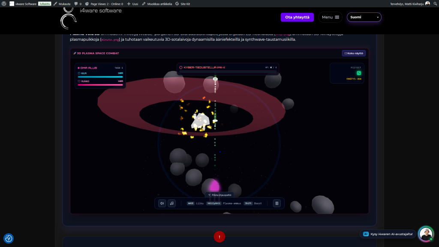This screenshot has width=439, height=247.
Task: Click the 3D PLASMA SPACE COMBAT title
Action: coord(98,53)
